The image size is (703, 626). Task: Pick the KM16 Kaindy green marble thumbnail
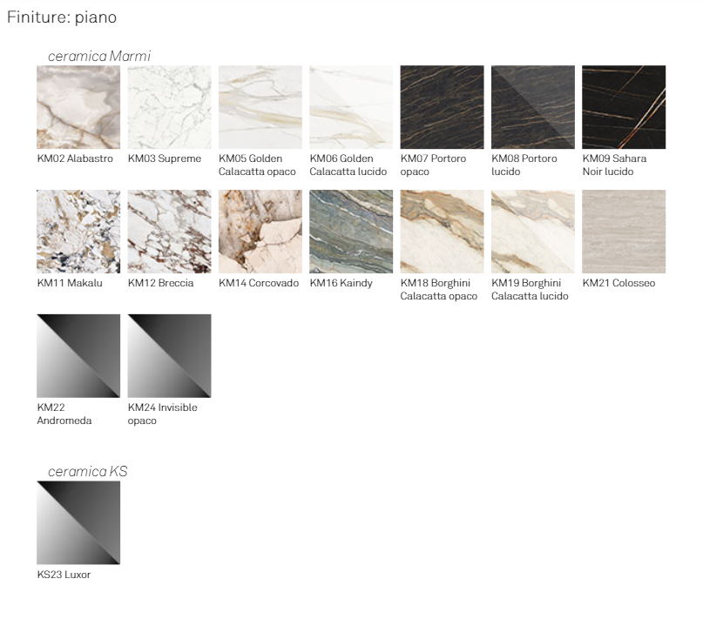tap(351, 232)
